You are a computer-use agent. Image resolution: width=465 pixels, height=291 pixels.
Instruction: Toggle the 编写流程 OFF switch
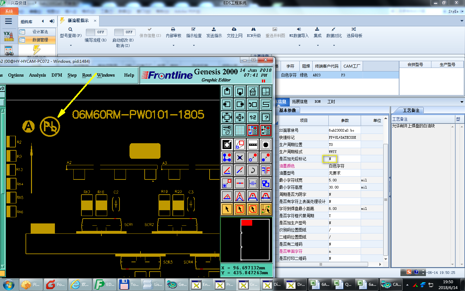[x=96, y=32]
